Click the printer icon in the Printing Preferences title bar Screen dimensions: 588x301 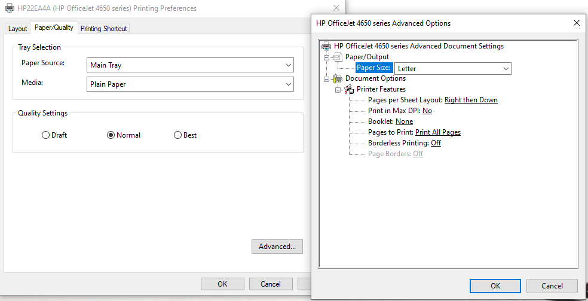point(10,8)
